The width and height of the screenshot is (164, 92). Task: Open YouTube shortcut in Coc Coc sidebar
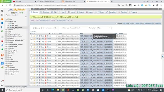click(x=2, y=41)
